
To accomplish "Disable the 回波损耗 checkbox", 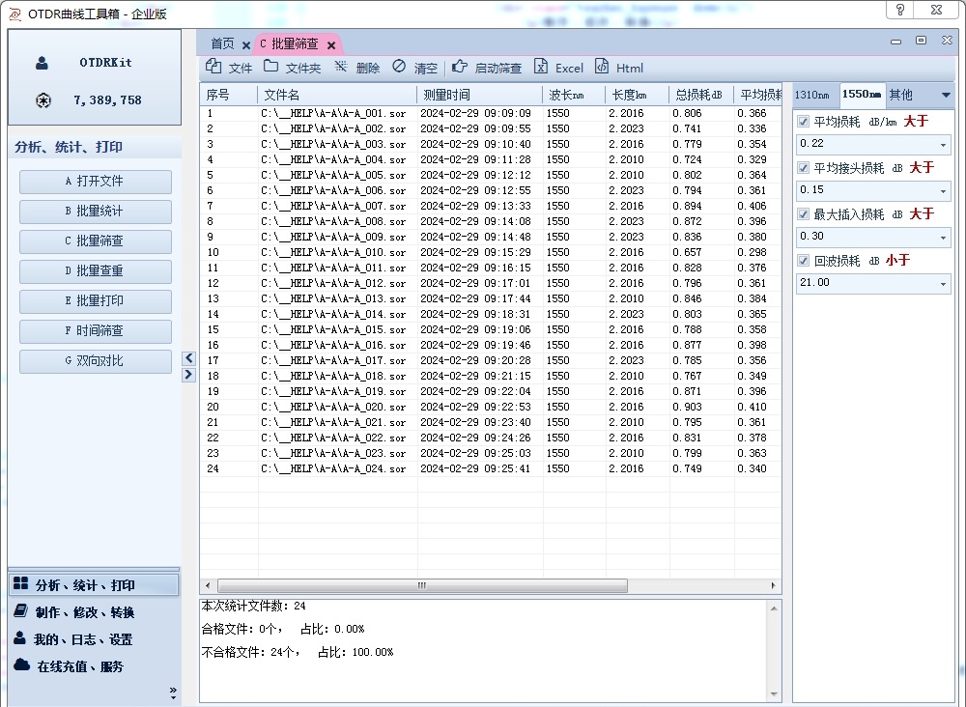I will [804, 261].
